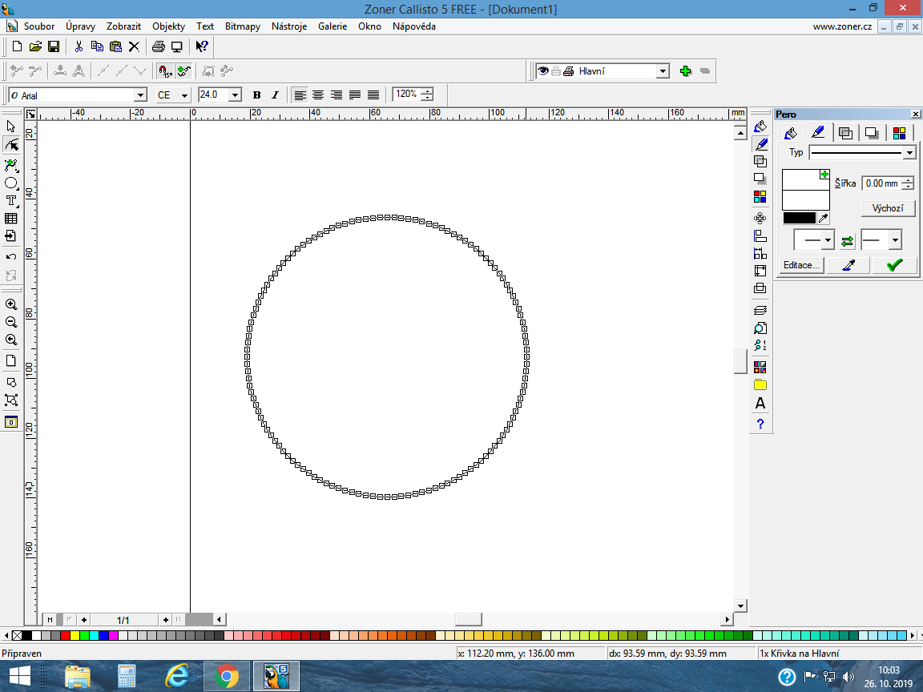Toggle bold text formatting
The width and height of the screenshot is (923, 692).
[256, 95]
